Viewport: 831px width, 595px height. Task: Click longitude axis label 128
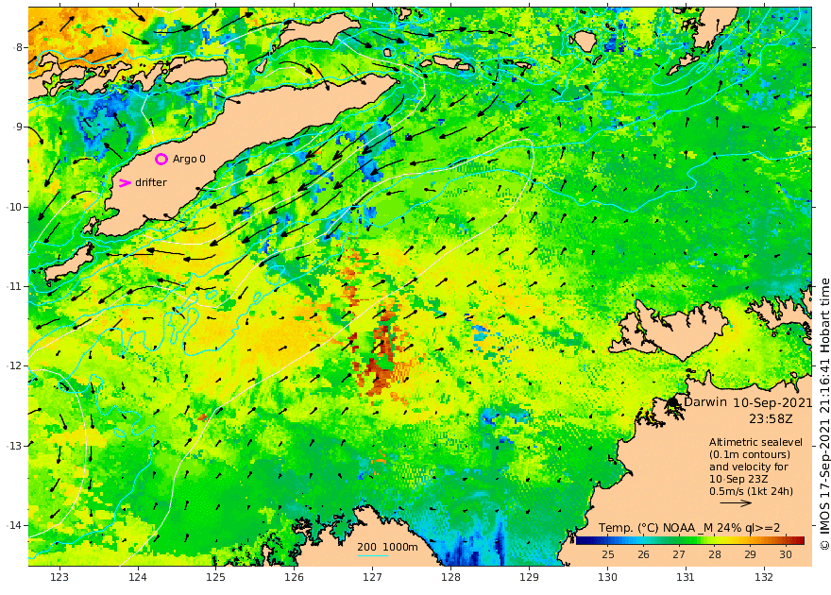click(x=451, y=577)
